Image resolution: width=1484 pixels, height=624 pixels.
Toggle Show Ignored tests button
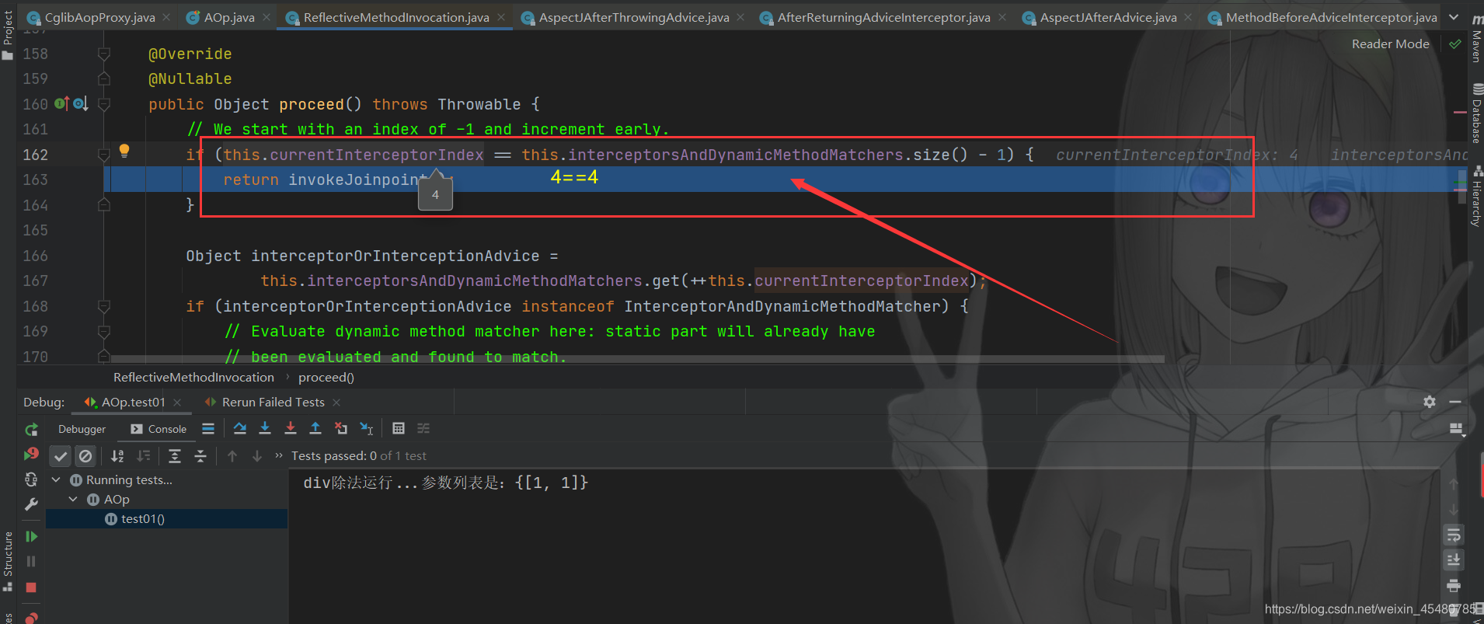pyautogui.click(x=85, y=456)
